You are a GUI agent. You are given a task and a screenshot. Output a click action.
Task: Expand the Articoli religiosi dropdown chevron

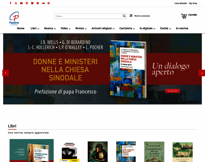(114, 29)
